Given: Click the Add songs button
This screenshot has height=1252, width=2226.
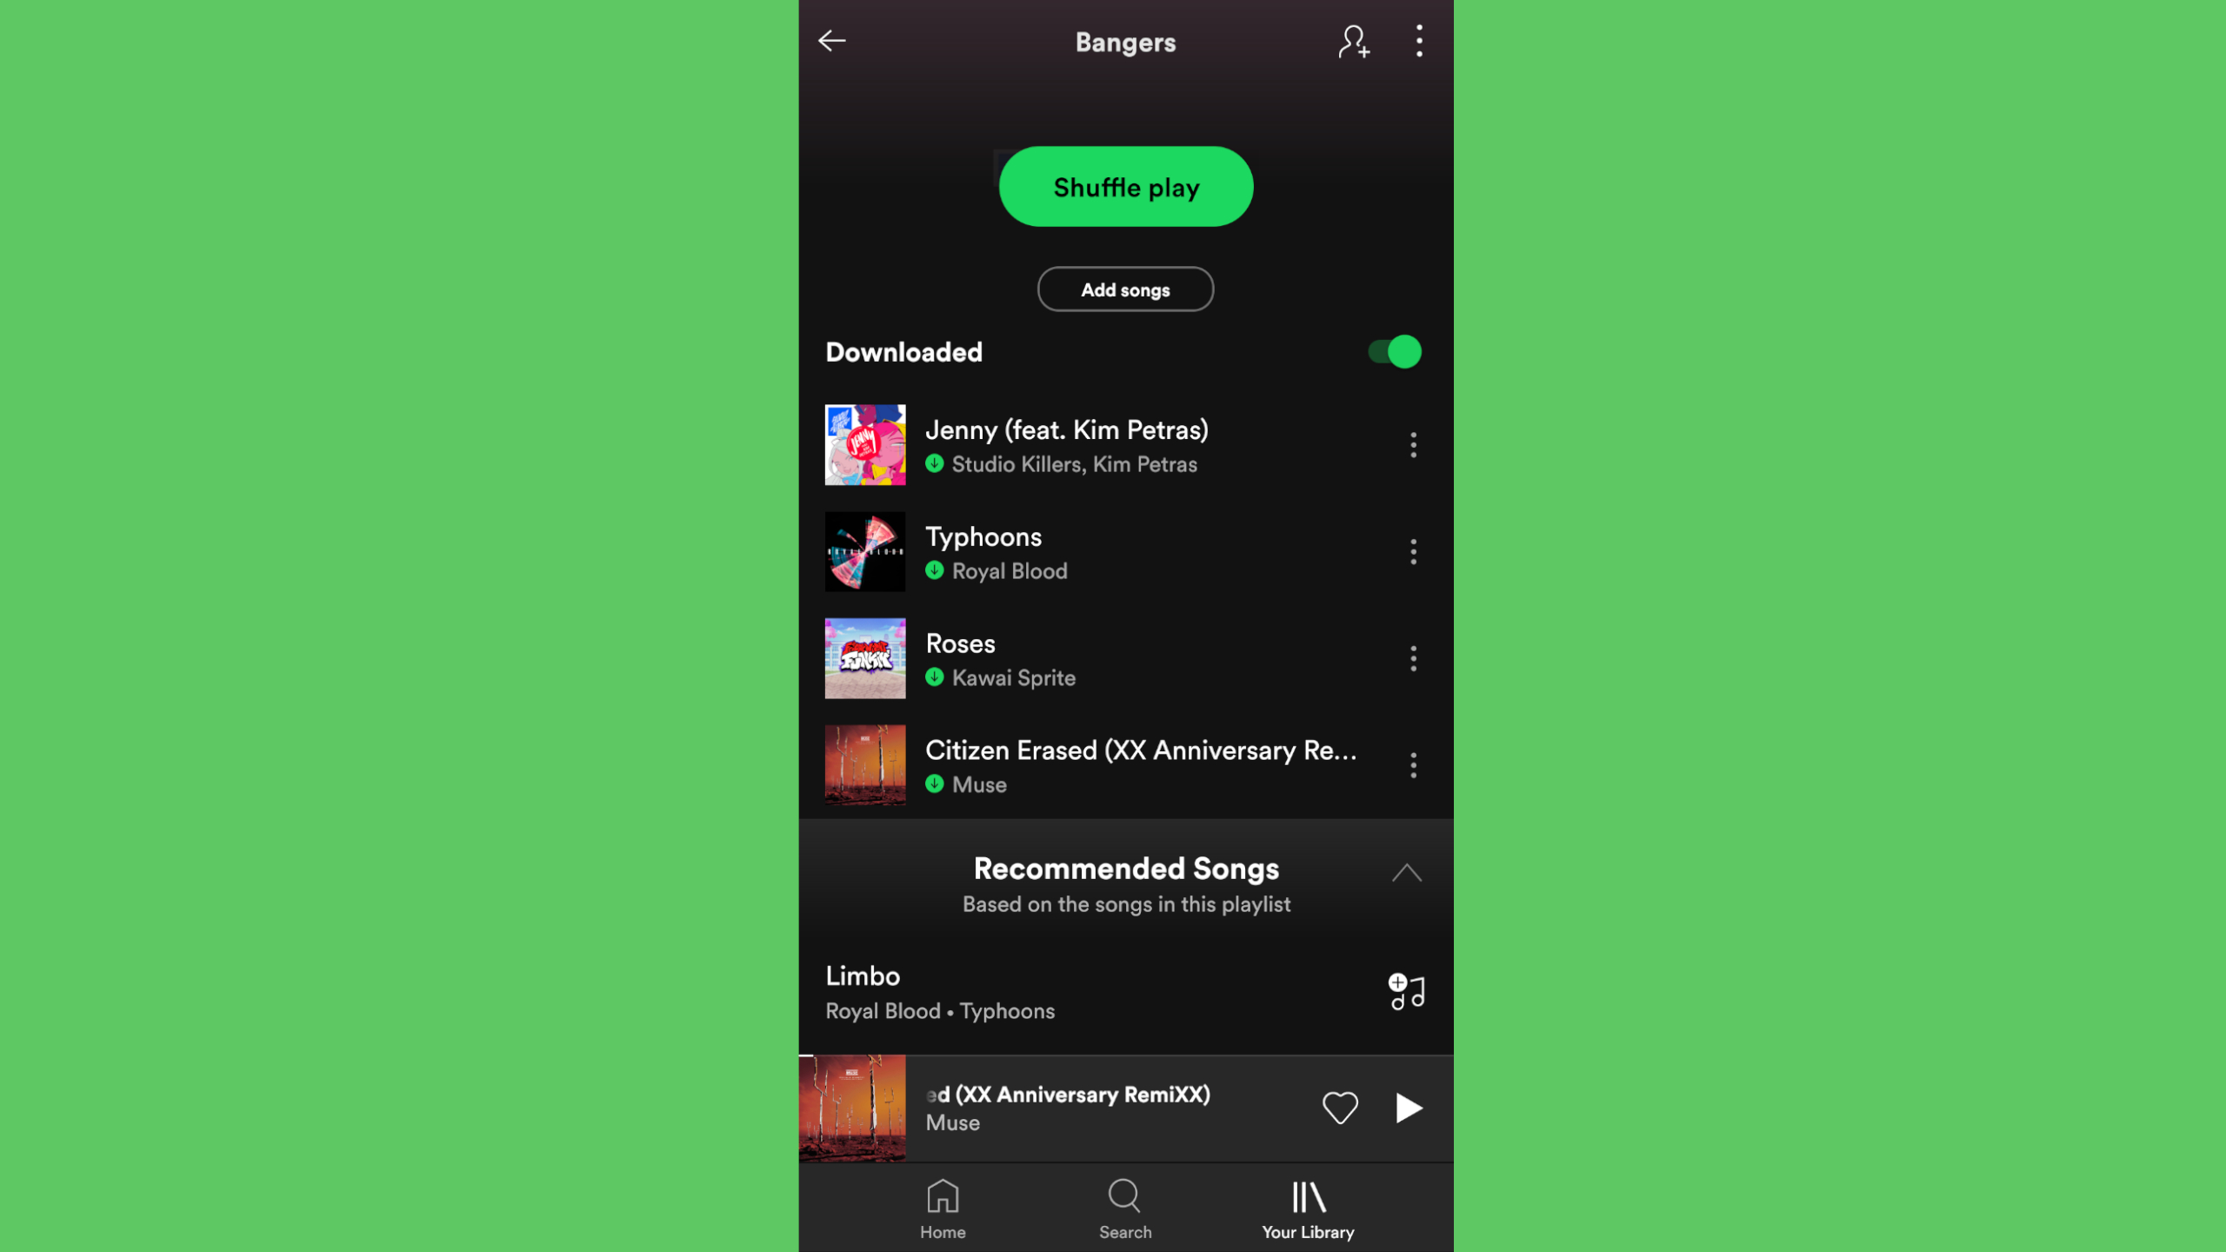Looking at the screenshot, I should point(1123,288).
